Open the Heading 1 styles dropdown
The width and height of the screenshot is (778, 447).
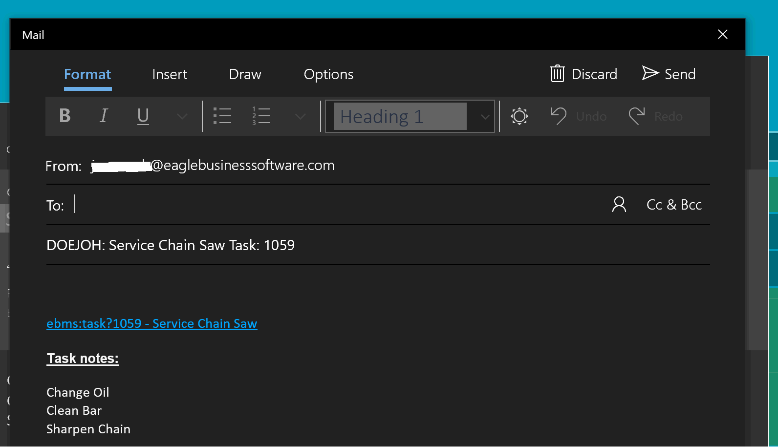tap(485, 116)
